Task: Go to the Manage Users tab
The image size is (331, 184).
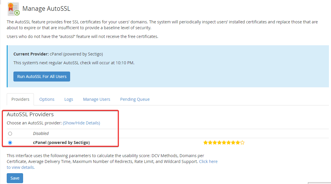Action: click(x=96, y=99)
